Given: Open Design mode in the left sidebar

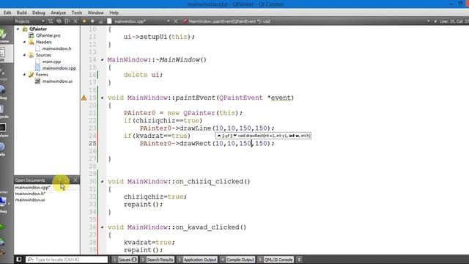Looking at the screenshot, I should pos(4,73).
